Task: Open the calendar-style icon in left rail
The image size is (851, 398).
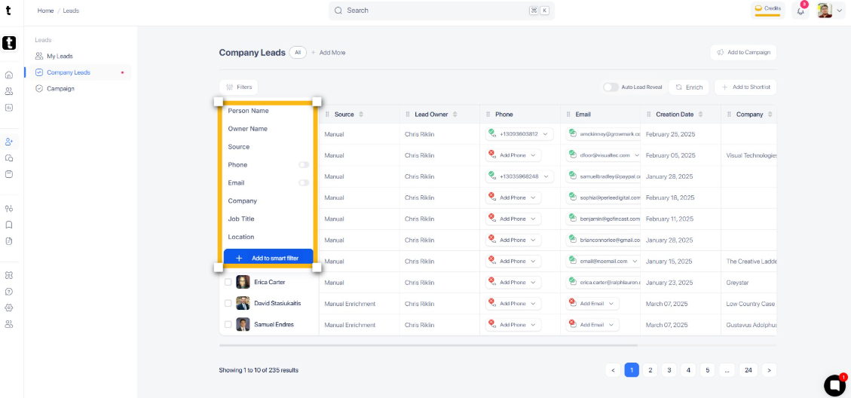Action: point(9,174)
